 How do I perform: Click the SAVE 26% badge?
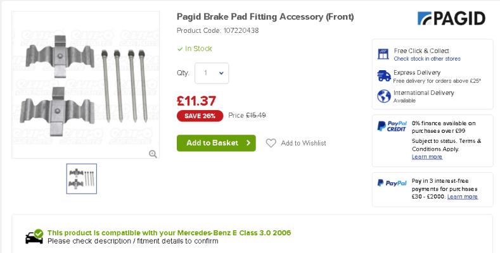click(200, 116)
